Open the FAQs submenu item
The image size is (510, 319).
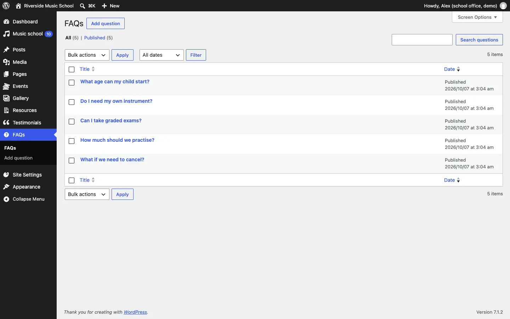[x=10, y=148]
